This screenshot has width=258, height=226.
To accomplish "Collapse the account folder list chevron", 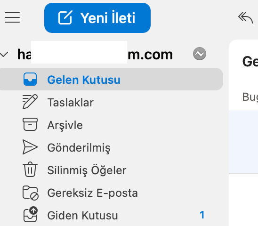I will click(4, 54).
